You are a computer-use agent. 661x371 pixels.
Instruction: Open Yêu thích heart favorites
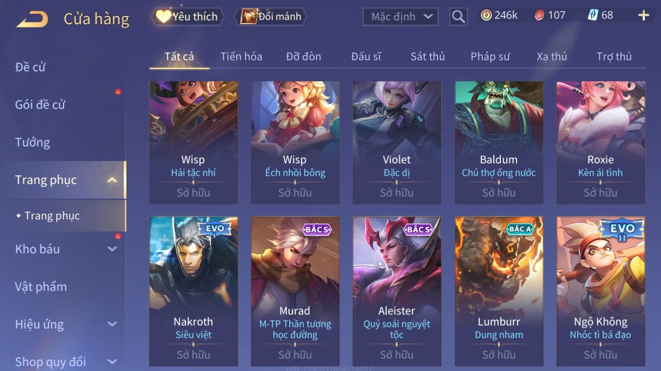[187, 17]
